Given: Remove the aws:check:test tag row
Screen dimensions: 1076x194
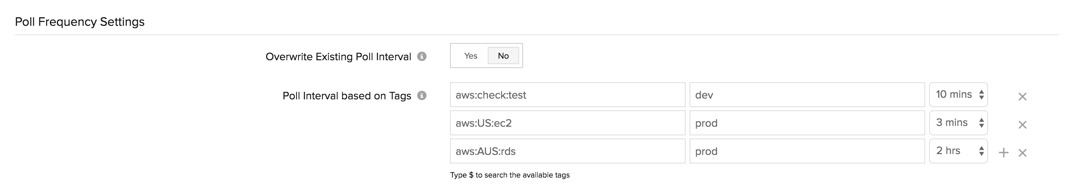Looking at the screenshot, I should [1022, 97].
